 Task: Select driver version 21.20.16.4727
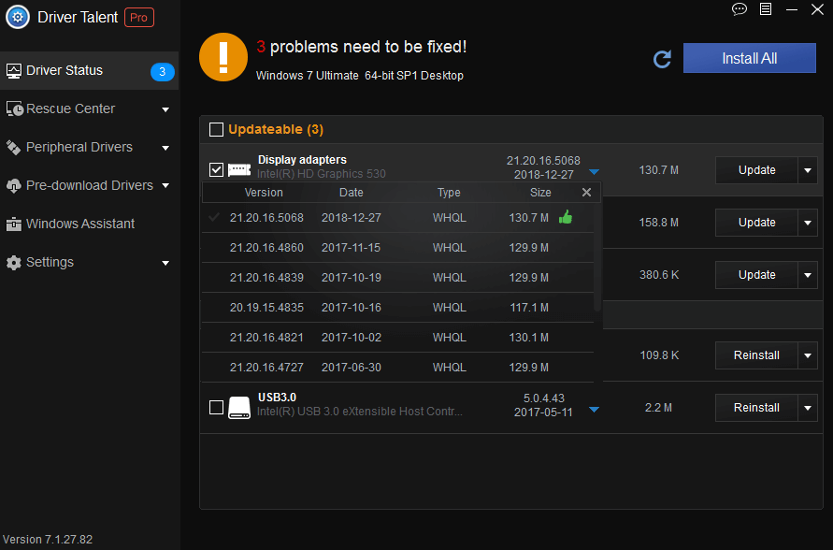[x=397, y=368]
